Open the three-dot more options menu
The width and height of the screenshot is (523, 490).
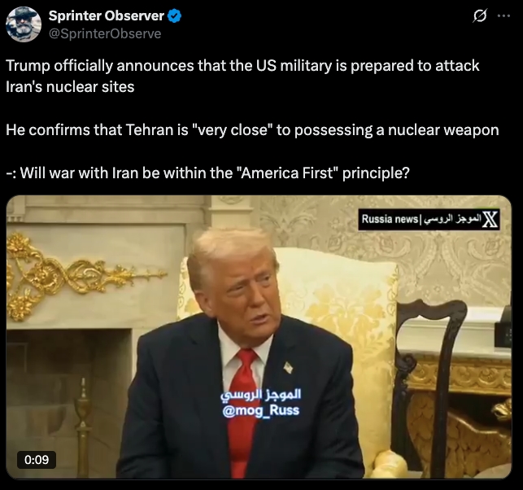(503, 15)
